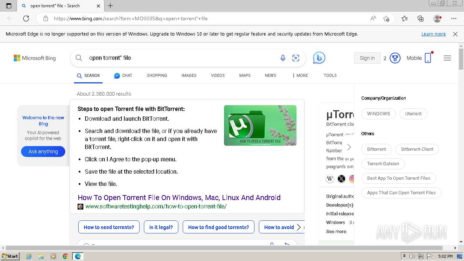Close the open torrent file Search tab
464x261 pixels.
point(98,6)
